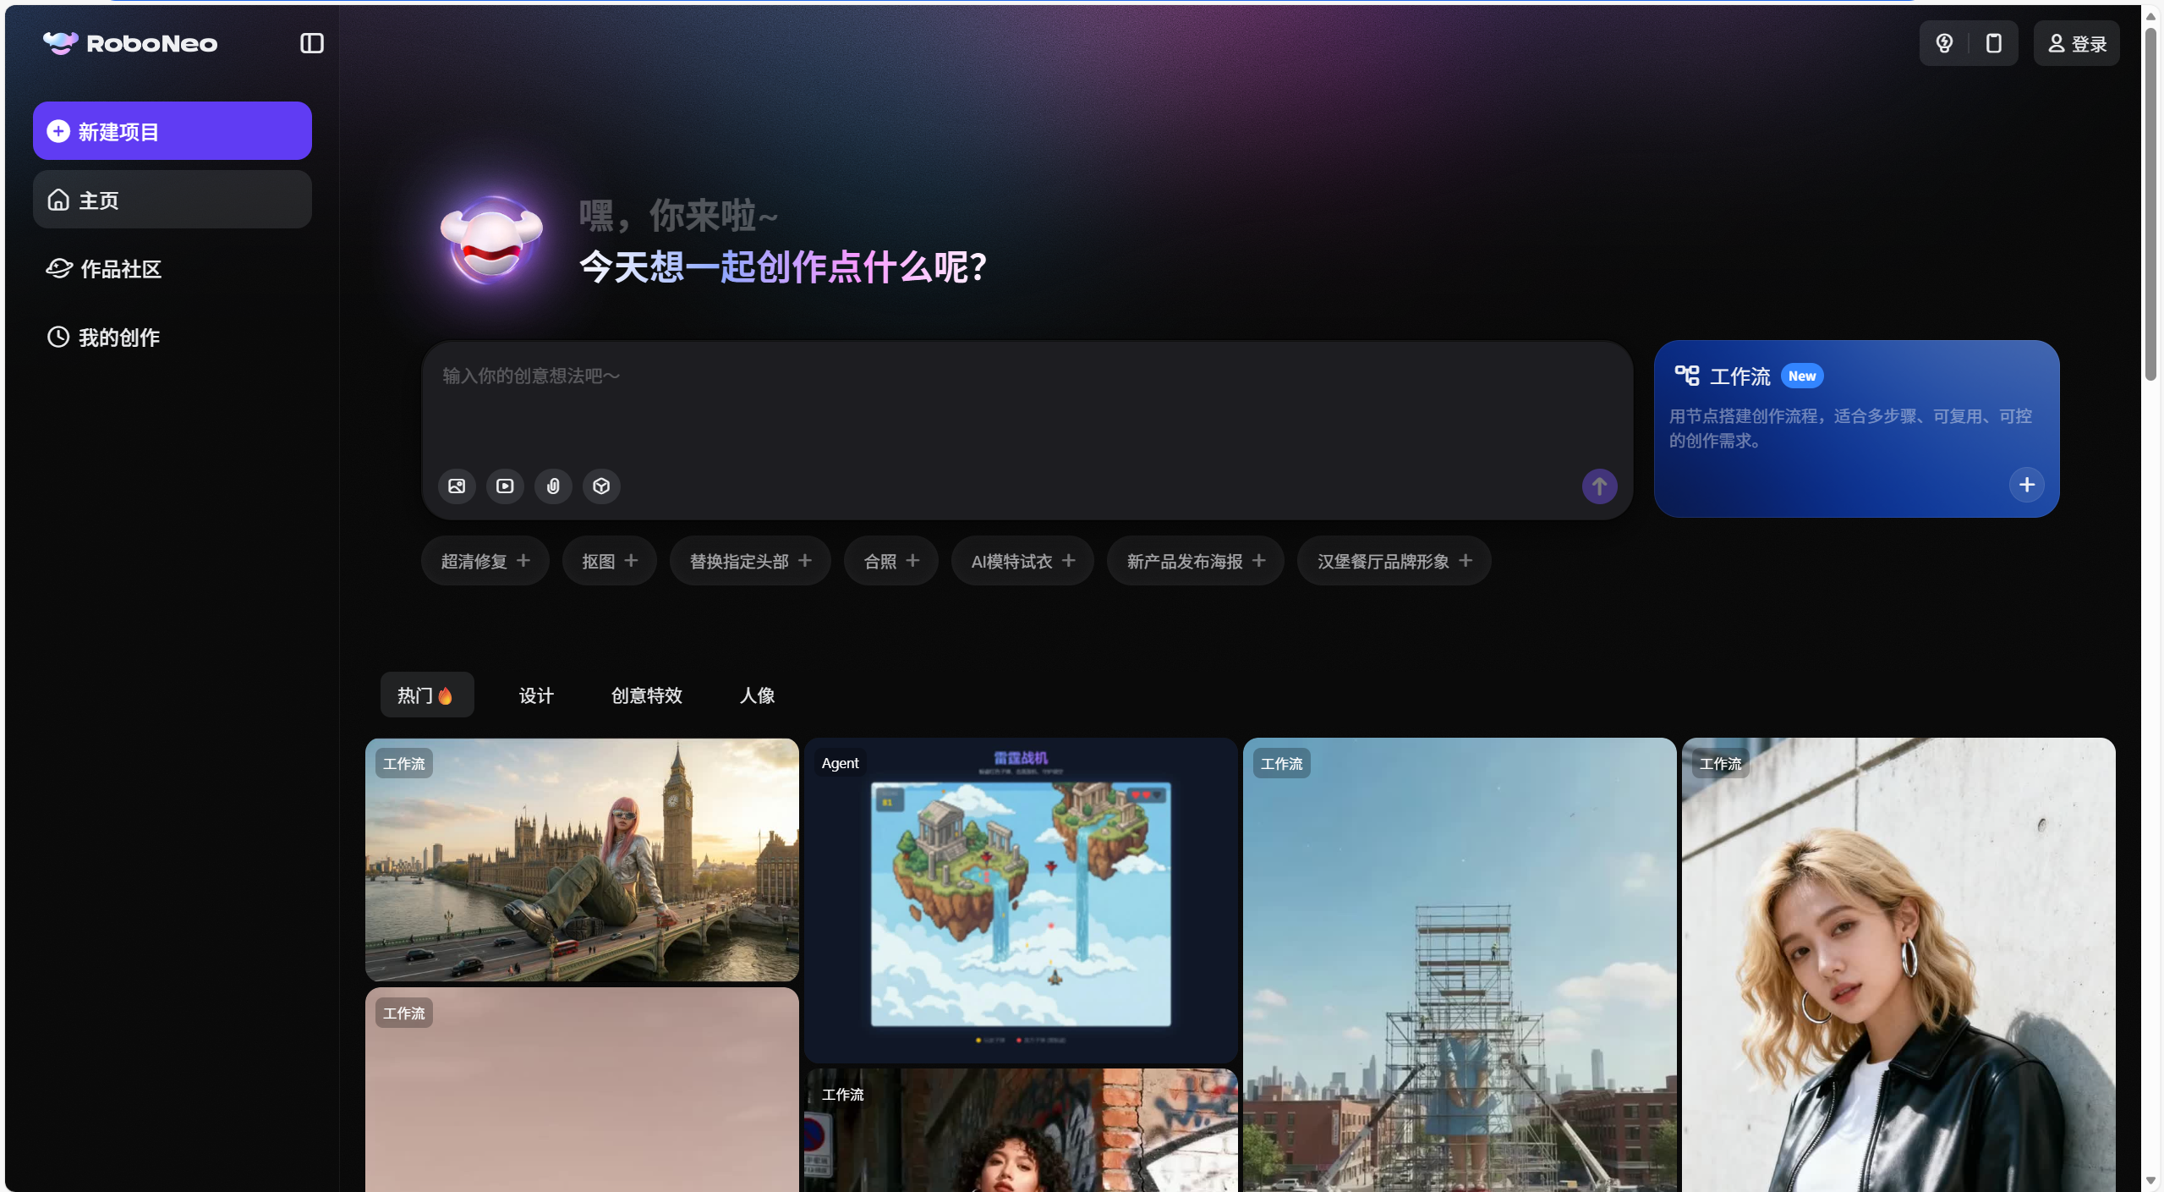Click the 3D cube icon in prompt box
The width and height of the screenshot is (2164, 1192).
pyautogui.click(x=601, y=486)
